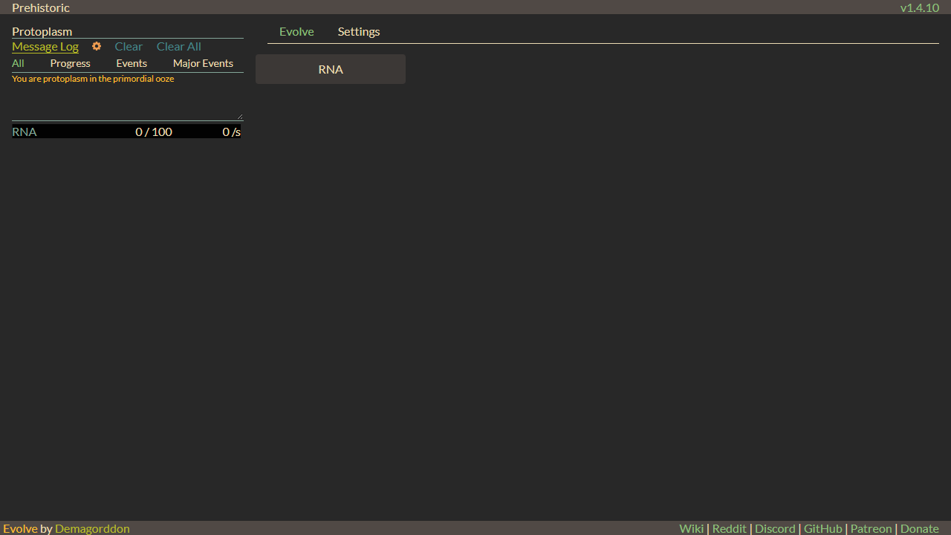
Task: Switch to the Settings tab
Action: pyautogui.click(x=359, y=31)
